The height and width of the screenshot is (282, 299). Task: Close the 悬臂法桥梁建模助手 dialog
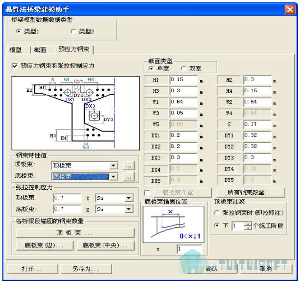click(x=290, y=10)
